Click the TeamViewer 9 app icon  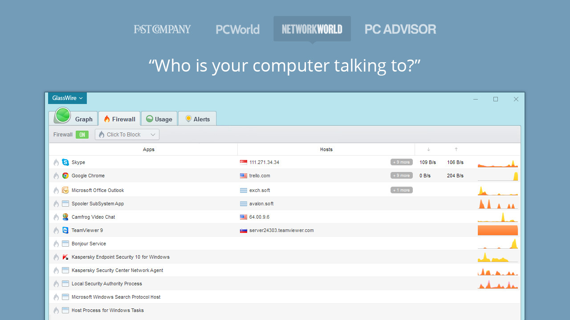click(65, 230)
